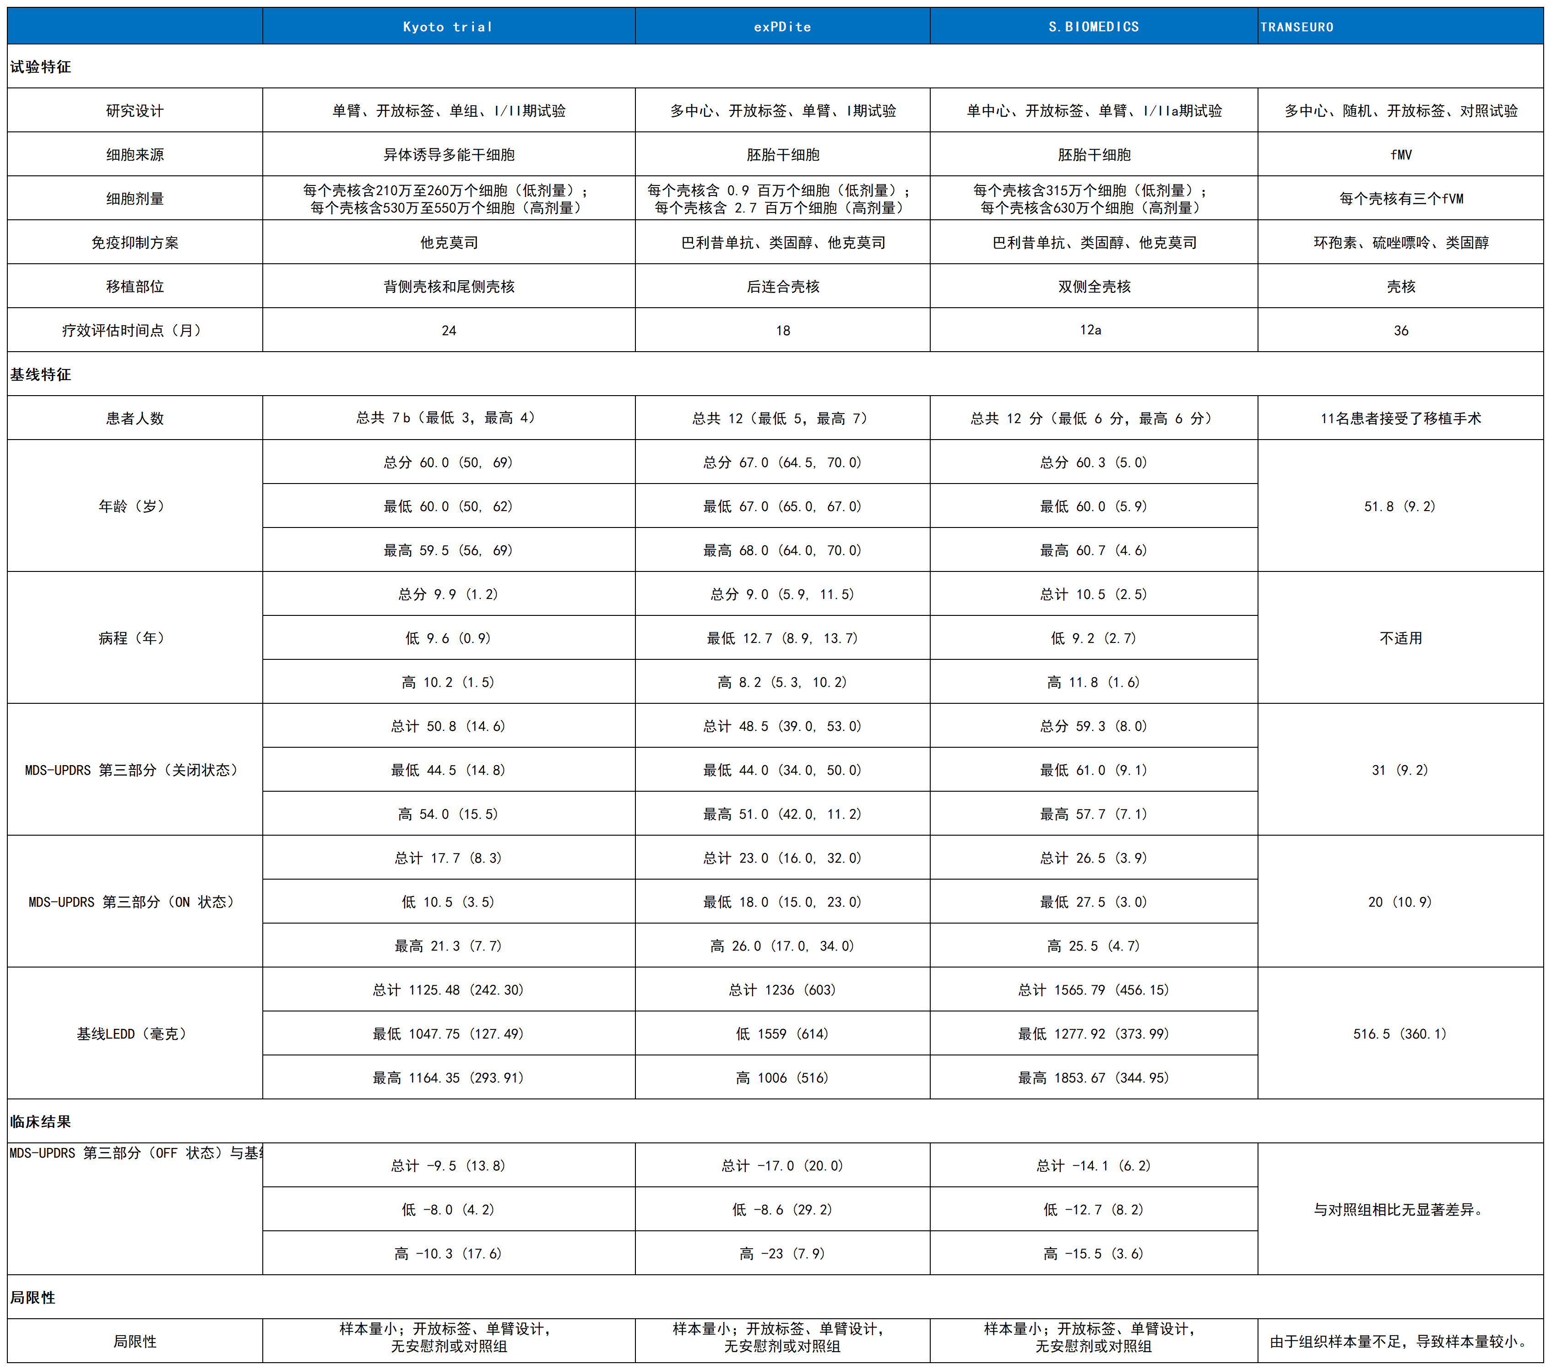Viewport: 1551px width, 1370px height.
Task: Select the 患者人数 row label
Action: [135, 418]
